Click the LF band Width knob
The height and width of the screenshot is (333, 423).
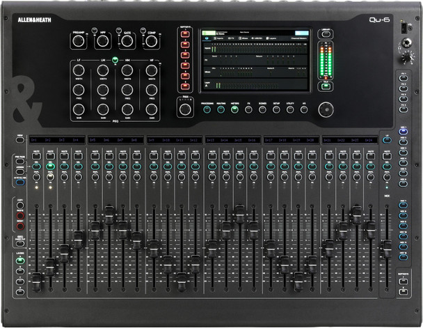78,70
